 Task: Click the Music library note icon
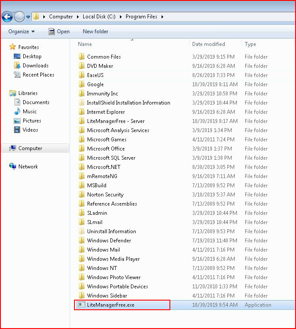tap(17, 111)
